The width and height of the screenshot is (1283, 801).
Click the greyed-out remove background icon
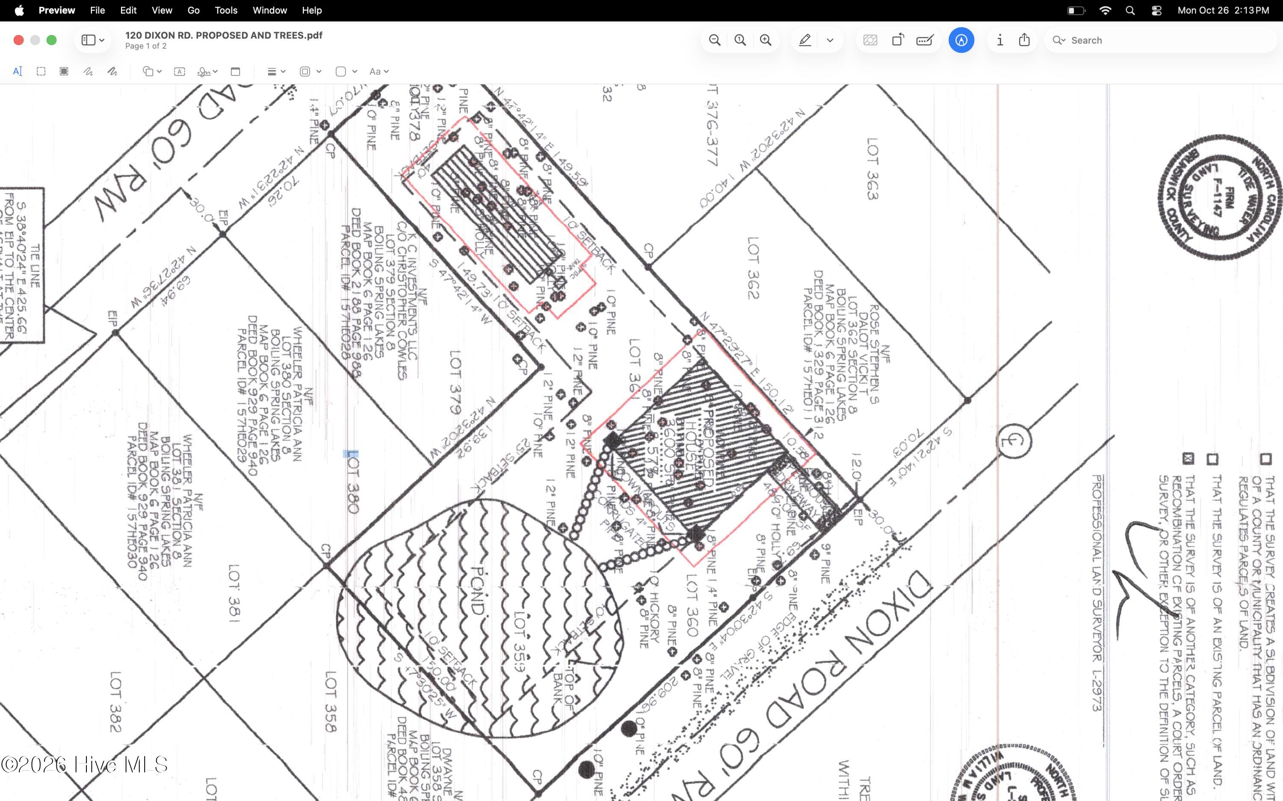870,40
